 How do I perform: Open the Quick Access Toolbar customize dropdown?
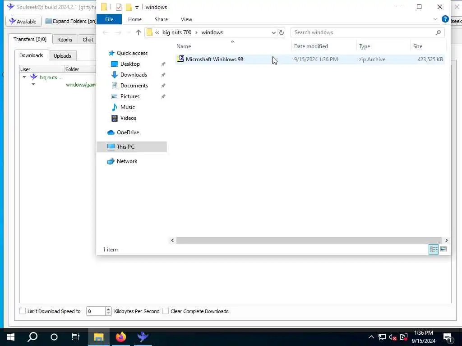point(137,8)
